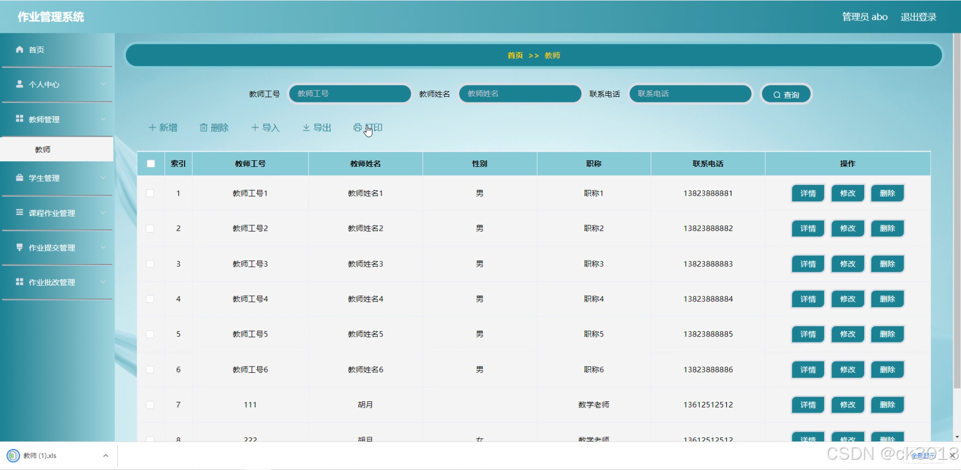Click the 个人中心 person icon in sidebar
This screenshot has width=961, height=470.
[x=19, y=84]
